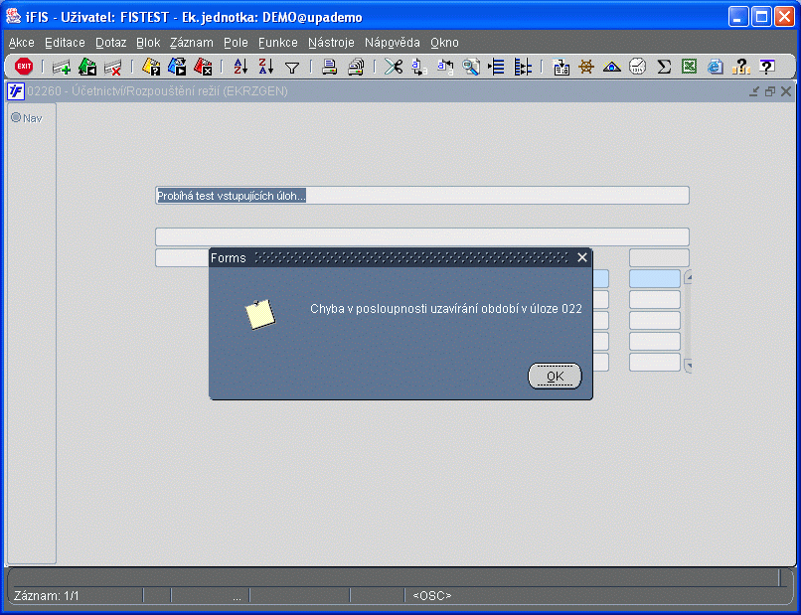Click the question mark with bars icon

[740, 67]
